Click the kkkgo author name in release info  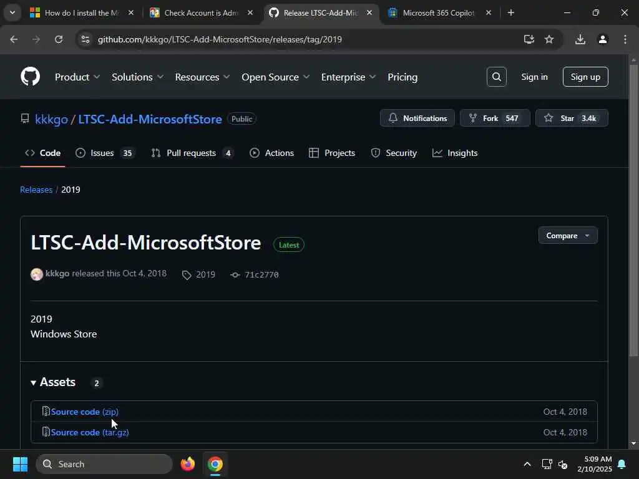pos(57,273)
